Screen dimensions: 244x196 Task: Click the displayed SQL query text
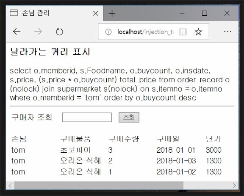pos(119,84)
